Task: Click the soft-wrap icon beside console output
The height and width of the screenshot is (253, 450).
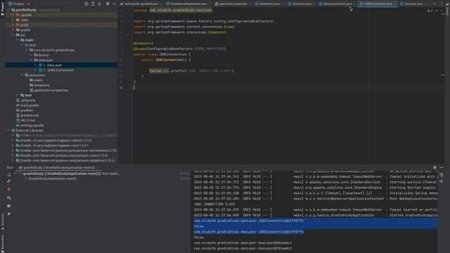Action: tap(442, 175)
